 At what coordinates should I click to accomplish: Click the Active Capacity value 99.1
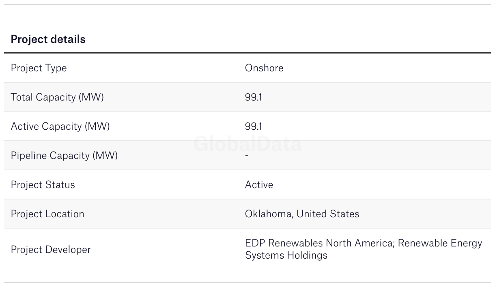(x=253, y=126)
